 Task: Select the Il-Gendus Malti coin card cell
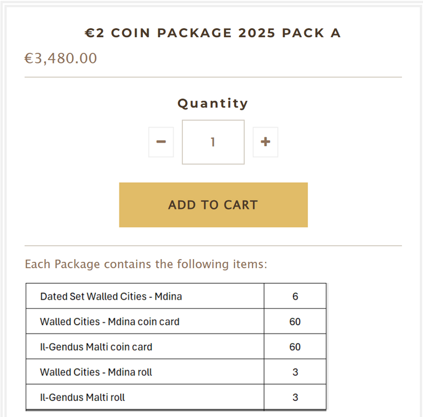tap(96, 347)
